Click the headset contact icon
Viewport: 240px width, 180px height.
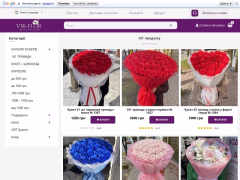pyautogui.click(x=194, y=13)
